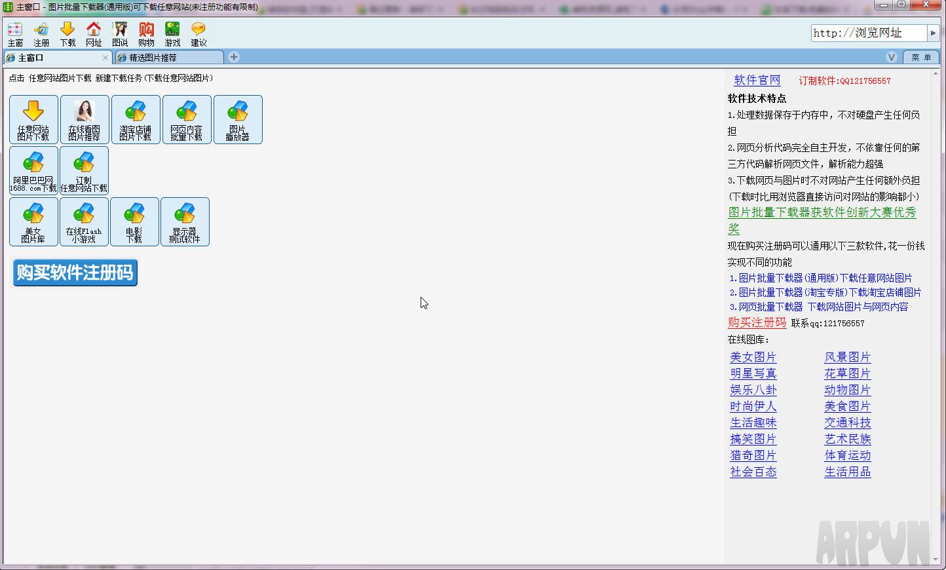Click the 网址 home toolbar icon
This screenshot has width=946, height=570.
point(94,34)
